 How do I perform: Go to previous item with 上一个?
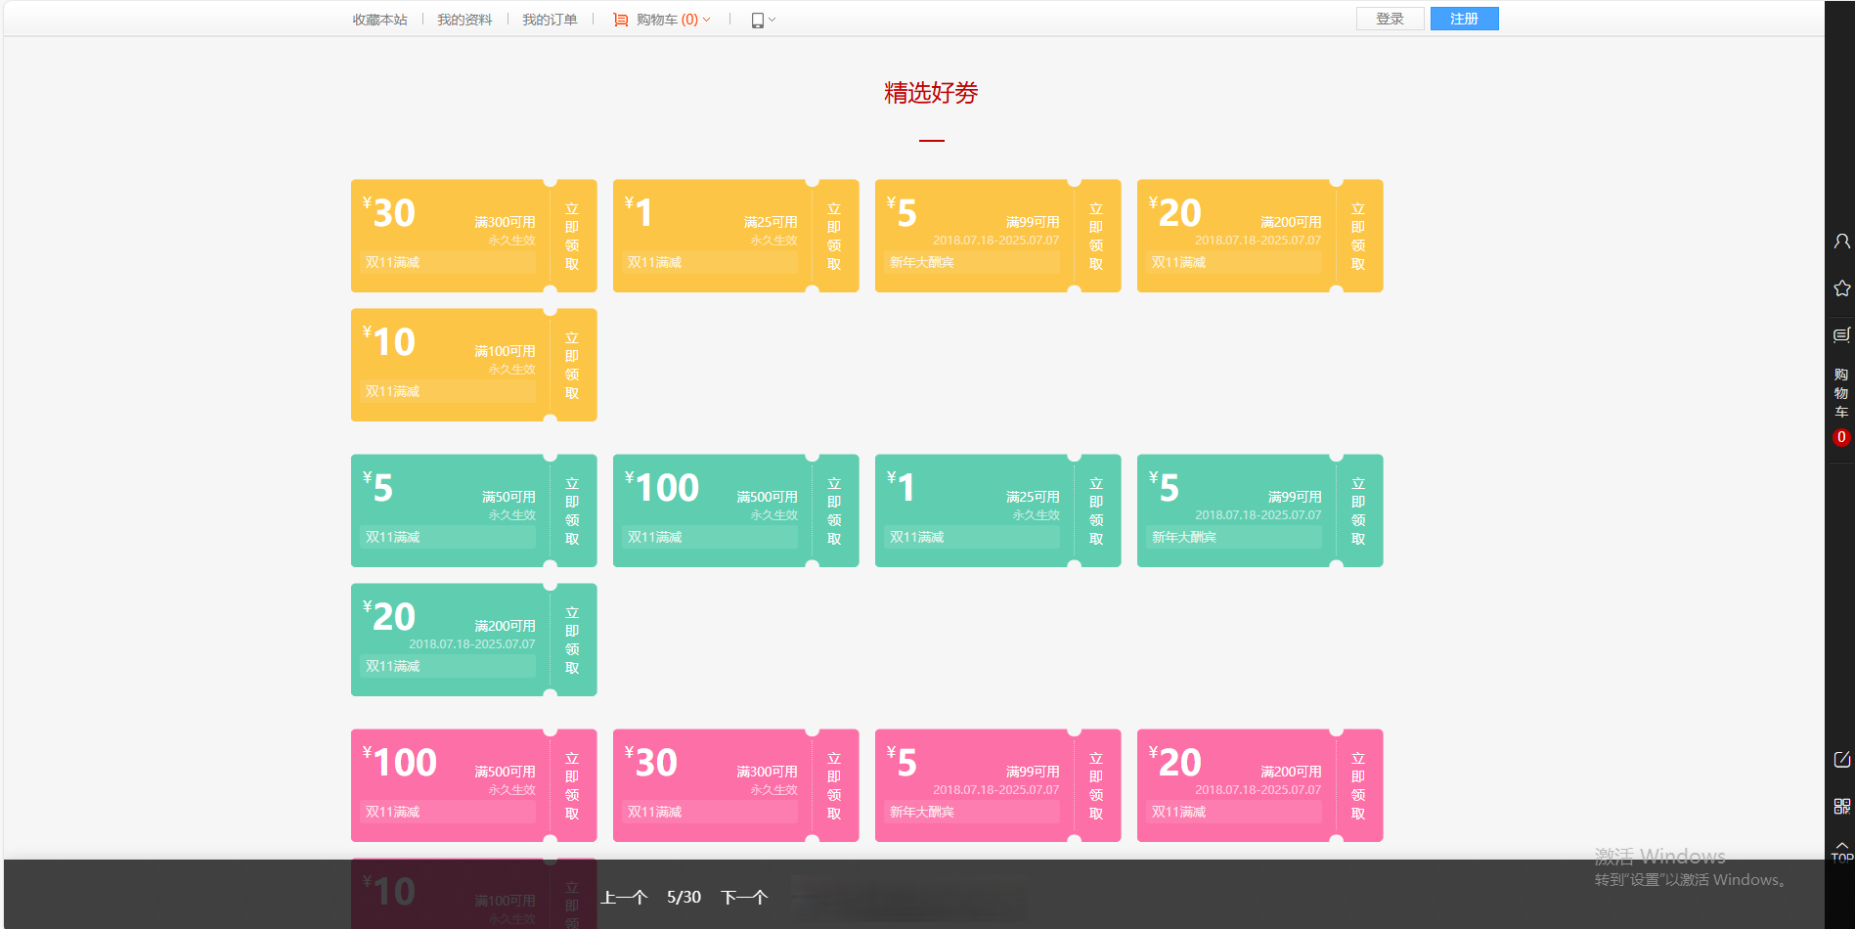[x=624, y=897]
